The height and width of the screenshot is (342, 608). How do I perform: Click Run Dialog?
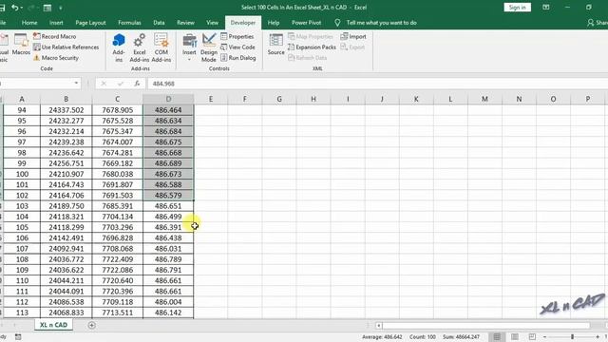click(238, 57)
